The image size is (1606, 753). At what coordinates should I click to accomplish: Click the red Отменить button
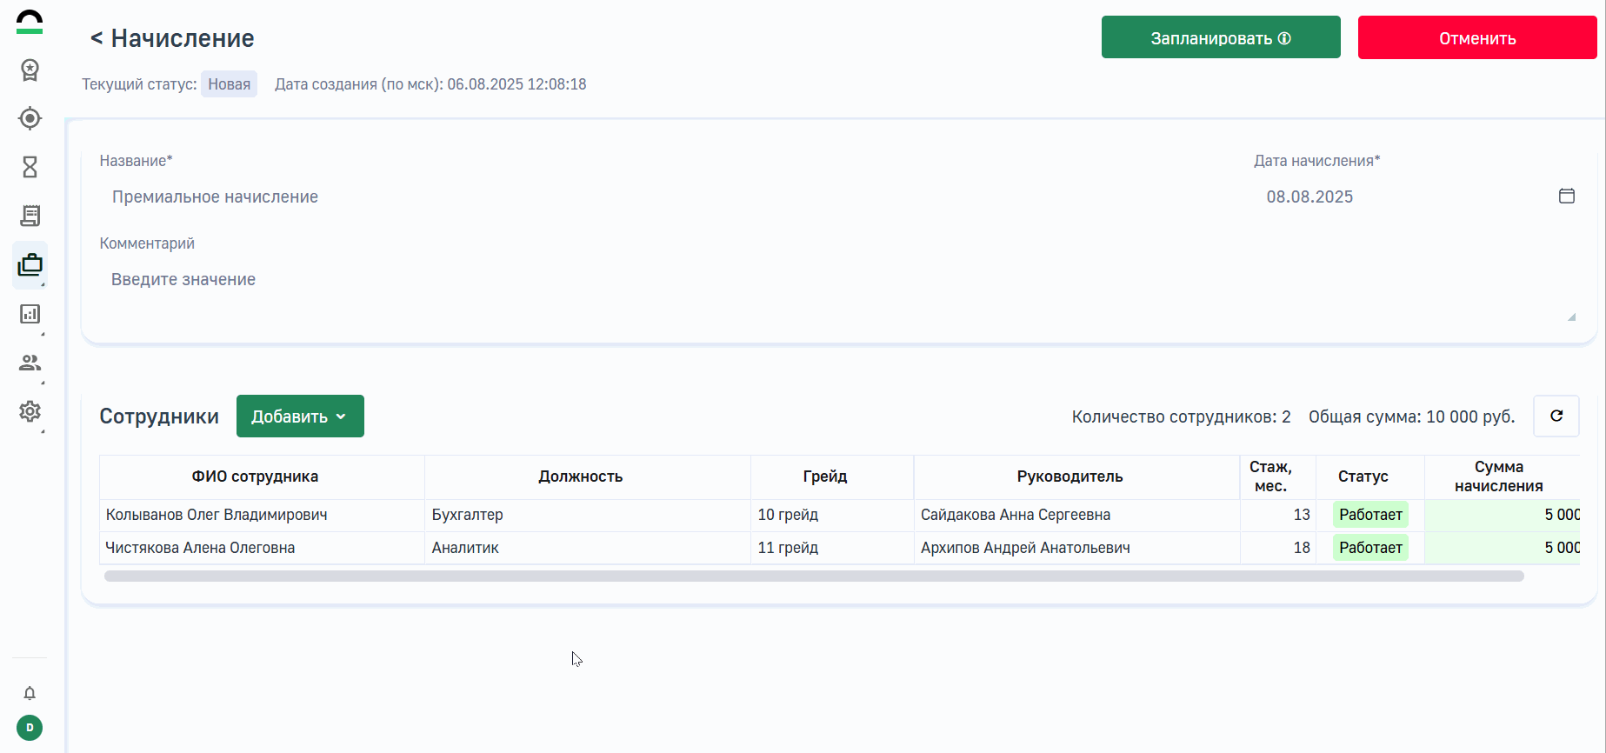[1476, 37]
